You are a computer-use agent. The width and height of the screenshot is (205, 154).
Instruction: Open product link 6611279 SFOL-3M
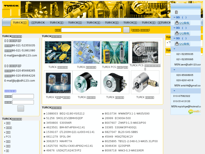pyautogui.click(x=58, y=136)
